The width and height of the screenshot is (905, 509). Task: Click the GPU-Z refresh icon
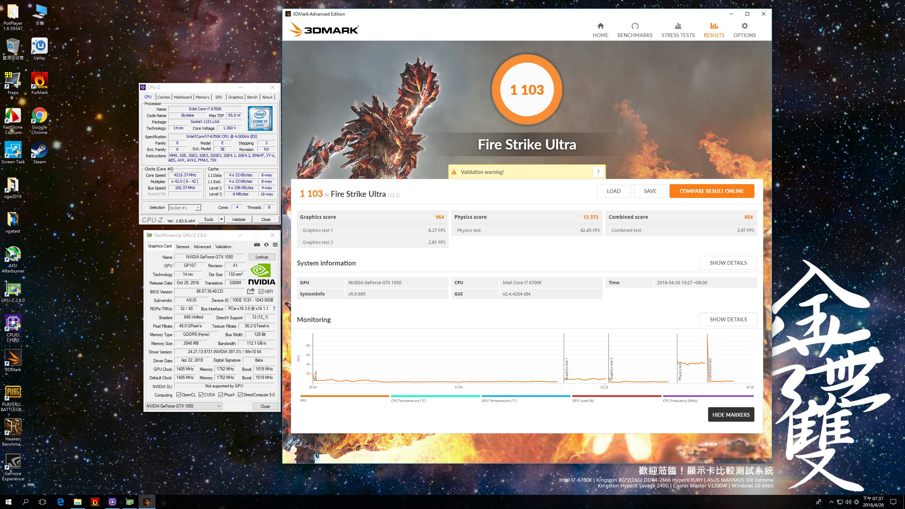266,245
